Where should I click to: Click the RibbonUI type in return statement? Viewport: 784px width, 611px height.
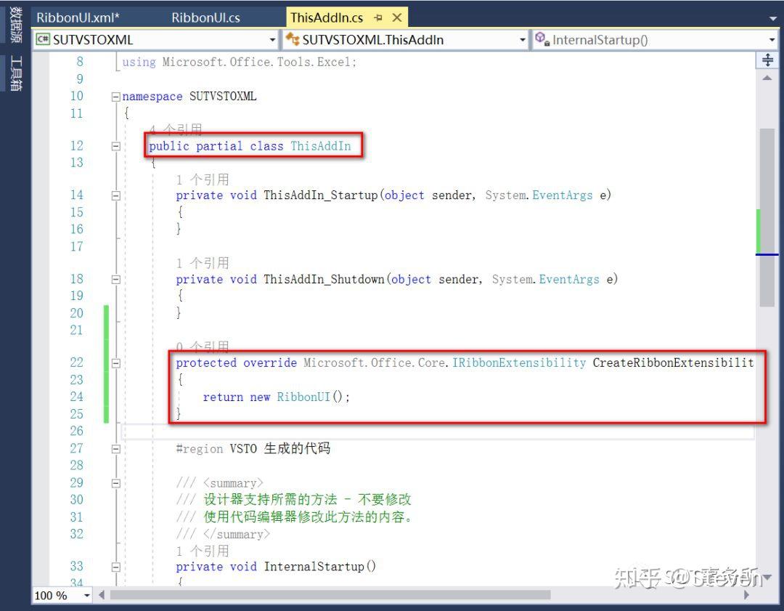tap(303, 397)
